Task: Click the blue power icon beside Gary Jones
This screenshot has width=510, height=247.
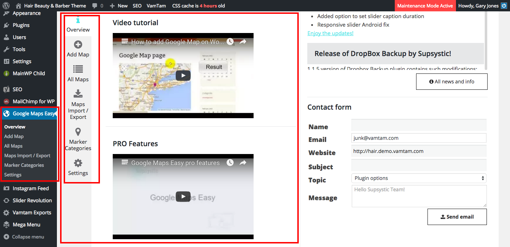Action: (x=504, y=6)
